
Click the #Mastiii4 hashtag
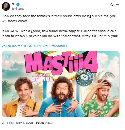point(59,46)
